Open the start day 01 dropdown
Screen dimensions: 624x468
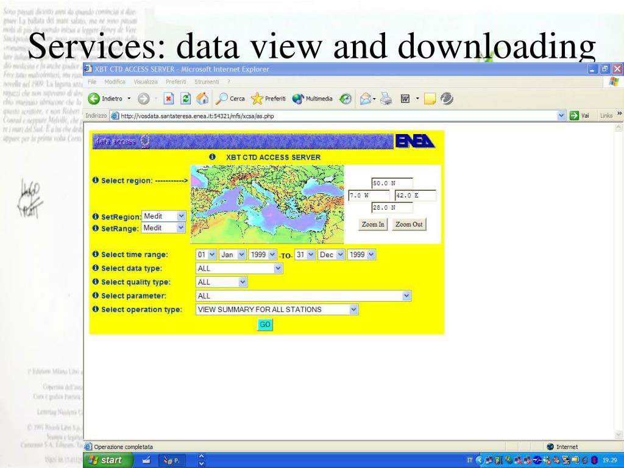[206, 255]
